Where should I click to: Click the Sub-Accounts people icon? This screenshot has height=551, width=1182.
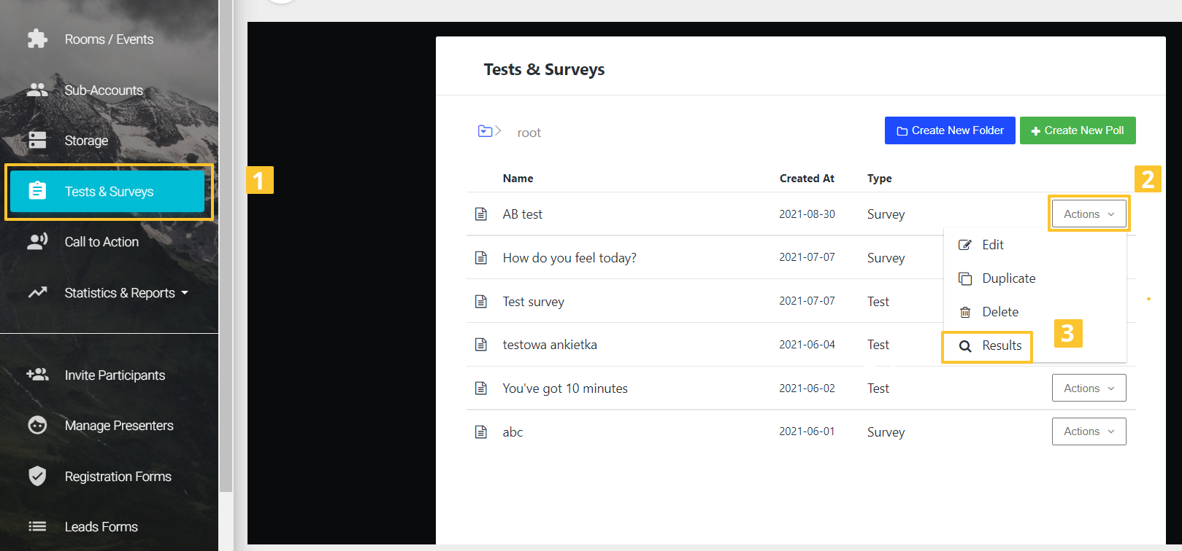[37, 90]
